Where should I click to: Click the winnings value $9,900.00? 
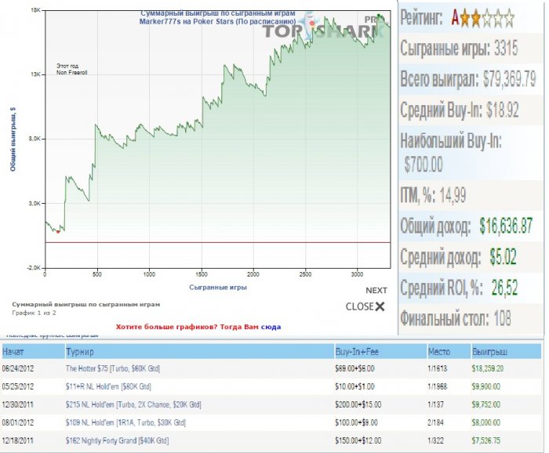tap(485, 386)
